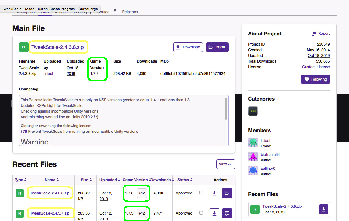Viewport: 349px width, 221px height.
Task: Click Project ID value 220549
Action: click(x=323, y=44)
